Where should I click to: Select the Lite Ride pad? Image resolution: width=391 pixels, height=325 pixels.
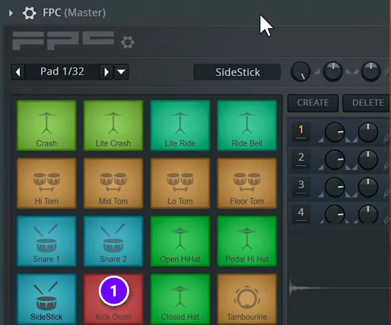coord(180,125)
